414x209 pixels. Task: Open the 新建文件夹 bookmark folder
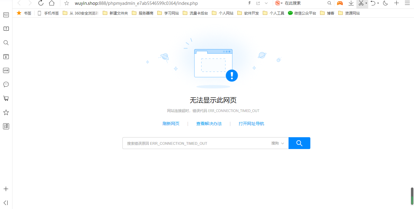tap(115, 13)
